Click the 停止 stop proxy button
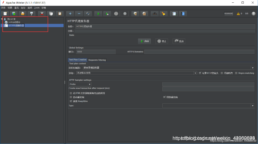The height and width of the screenshot is (144, 258). click(x=162, y=41)
